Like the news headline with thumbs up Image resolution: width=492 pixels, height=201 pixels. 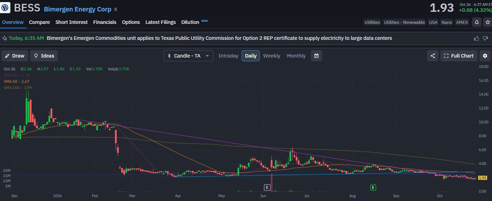[476, 39]
